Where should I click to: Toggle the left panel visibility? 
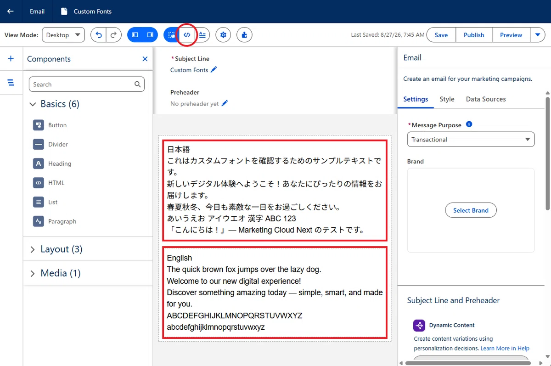135,35
